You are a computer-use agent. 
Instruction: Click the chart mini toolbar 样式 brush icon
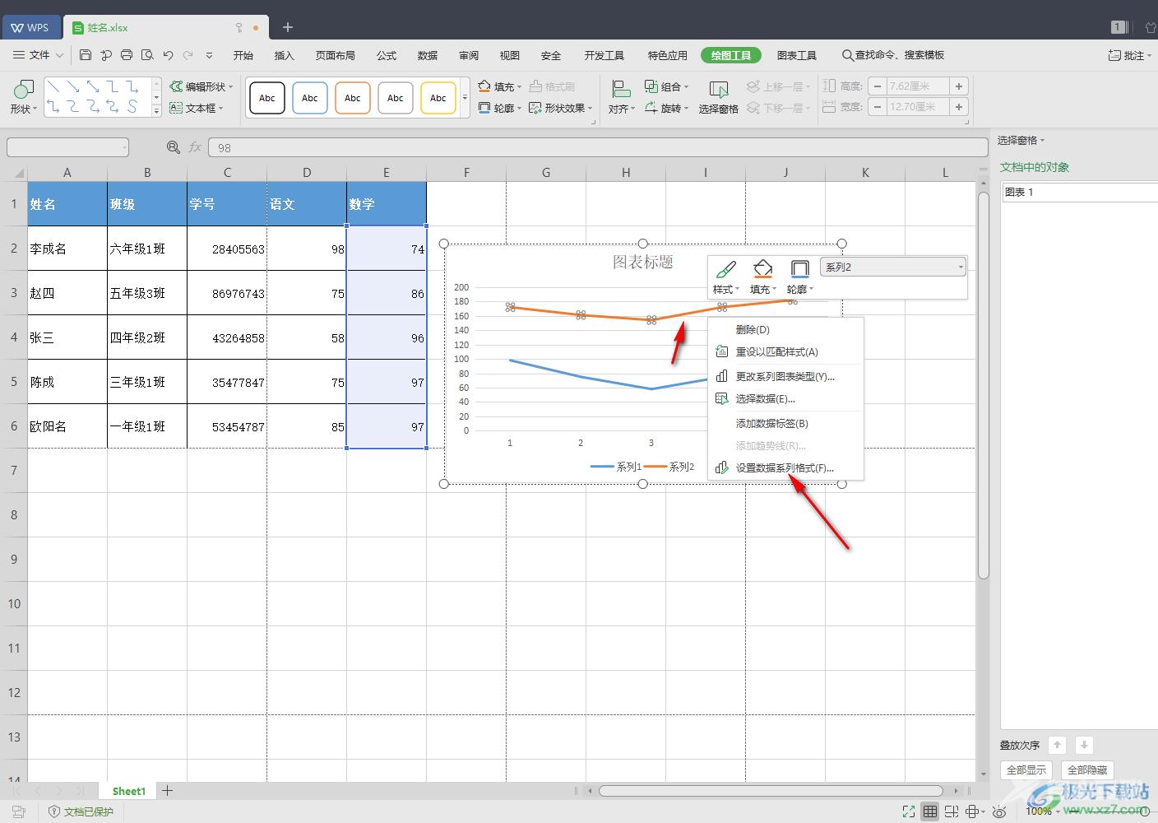tap(725, 268)
